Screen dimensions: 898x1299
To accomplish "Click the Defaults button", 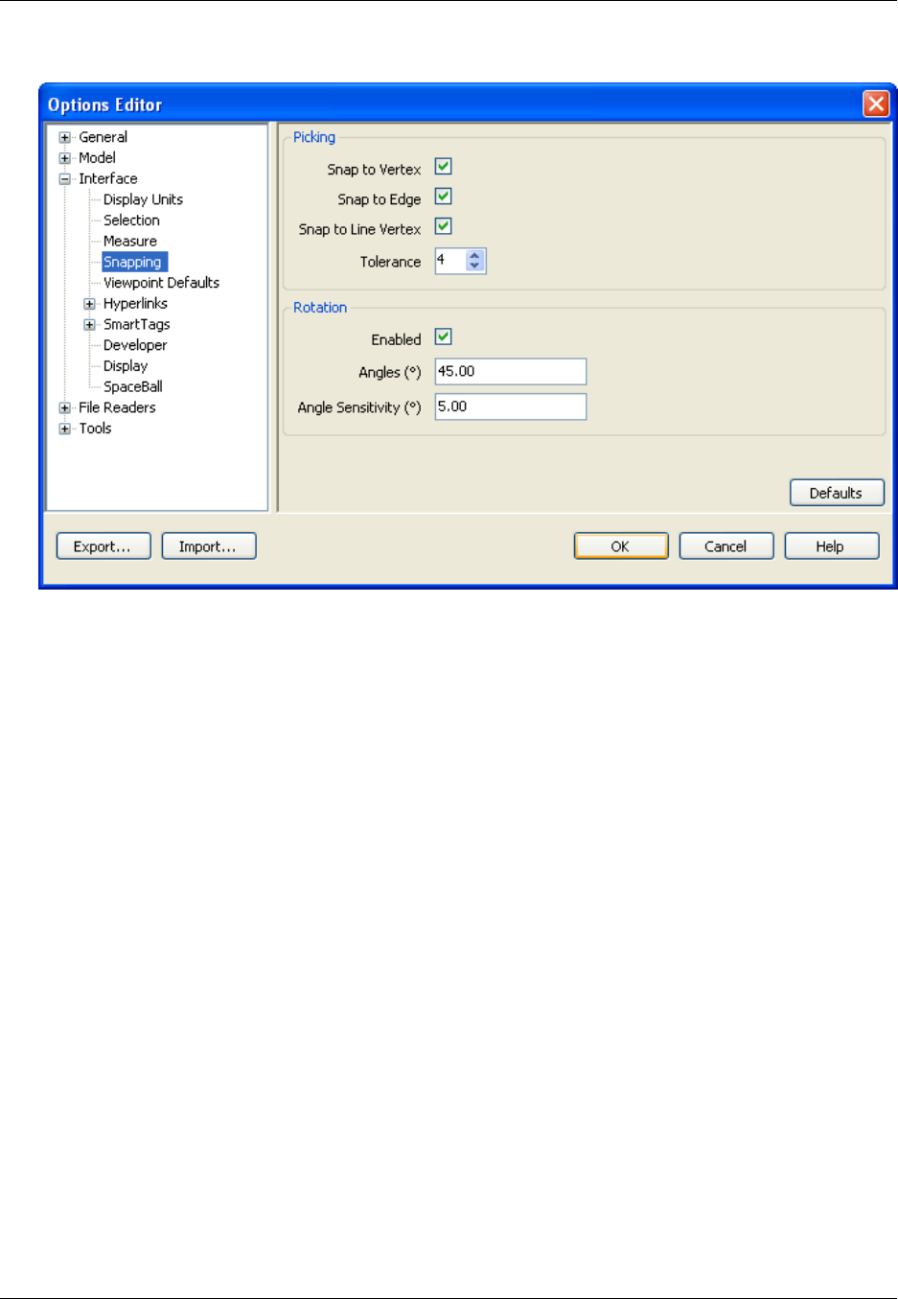I will coord(837,493).
